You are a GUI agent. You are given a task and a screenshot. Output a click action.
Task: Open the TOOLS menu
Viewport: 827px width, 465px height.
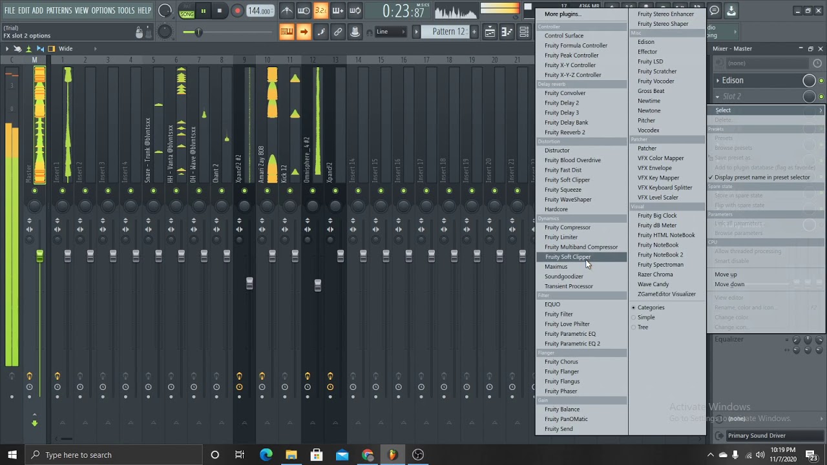coord(126,10)
